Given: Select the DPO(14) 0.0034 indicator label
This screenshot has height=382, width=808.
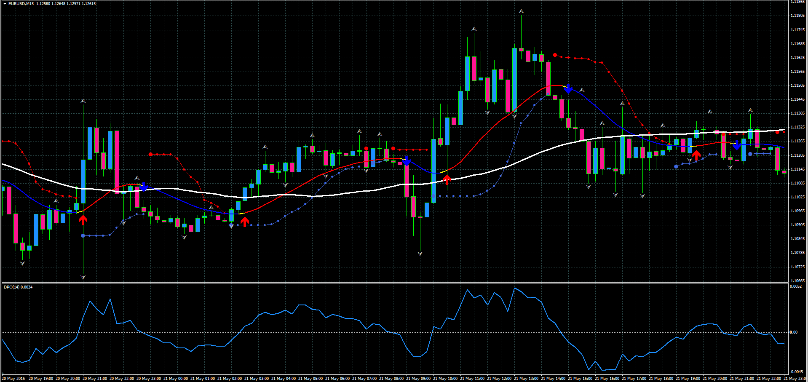Looking at the screenshot, I should pyautogui.click(x=18, y=287).
